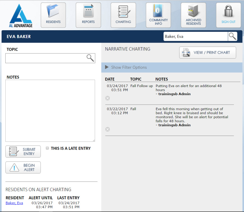The width and height of the screenshot is (244, 212).
Task: Delete the 03/22/2017 Fall entry
Action: [108, 129]
